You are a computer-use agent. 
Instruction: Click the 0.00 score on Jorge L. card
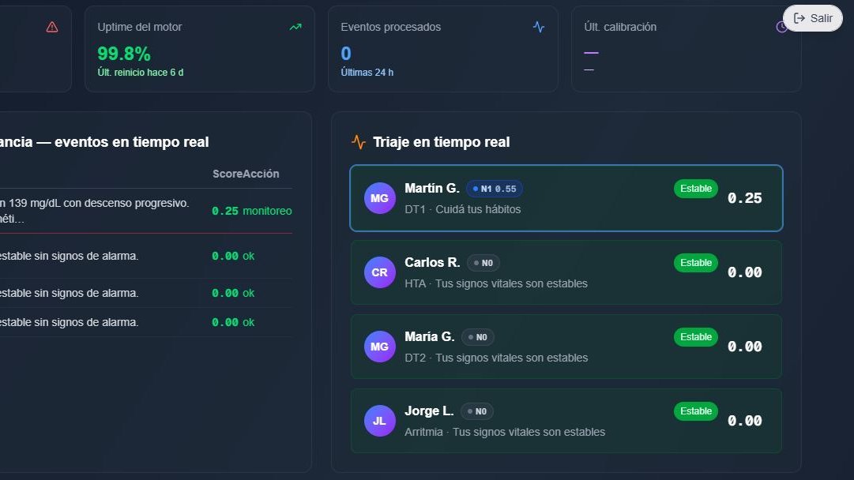coord(744,421)
